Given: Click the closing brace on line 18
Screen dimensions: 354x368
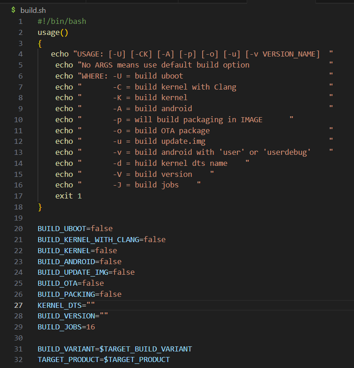Looking at the screenshot, I should [40, 207].
